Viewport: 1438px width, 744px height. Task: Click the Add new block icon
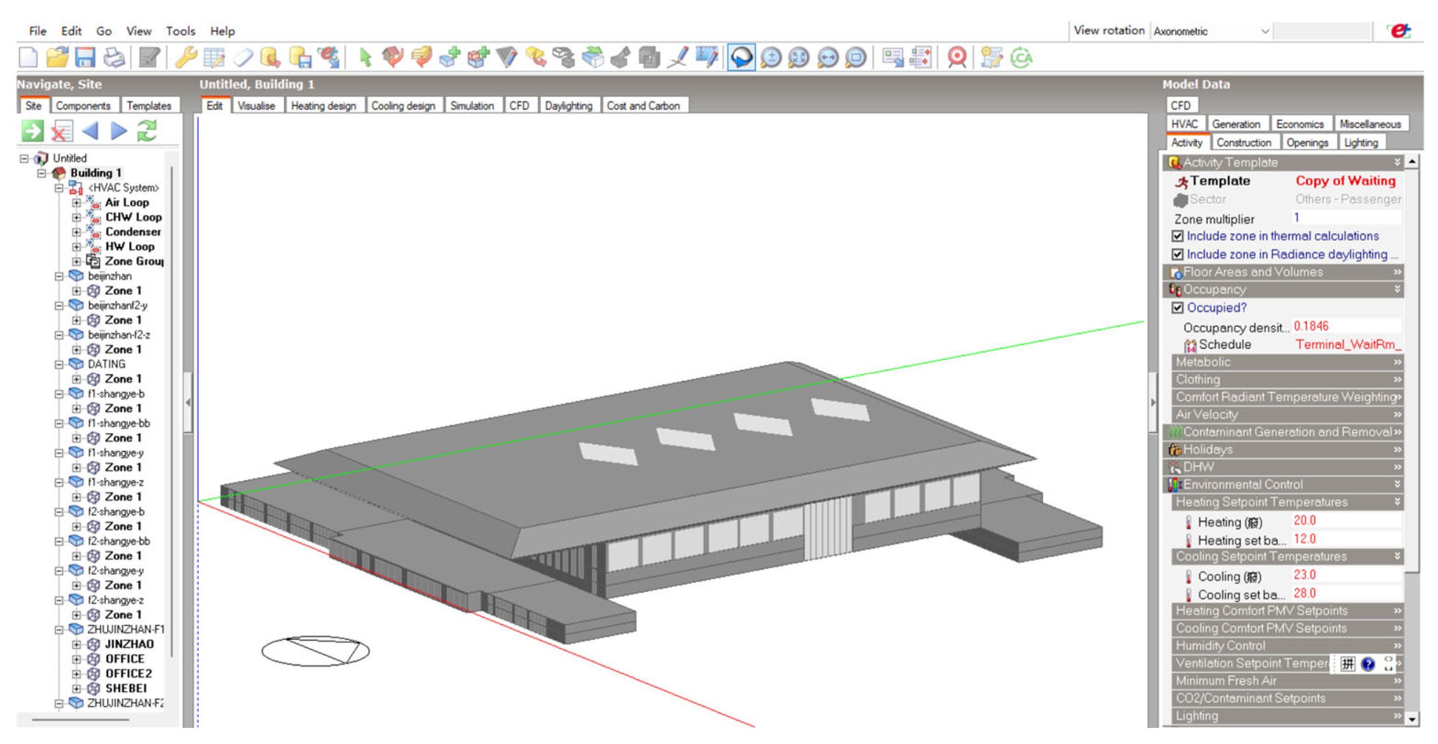(450, 57)
